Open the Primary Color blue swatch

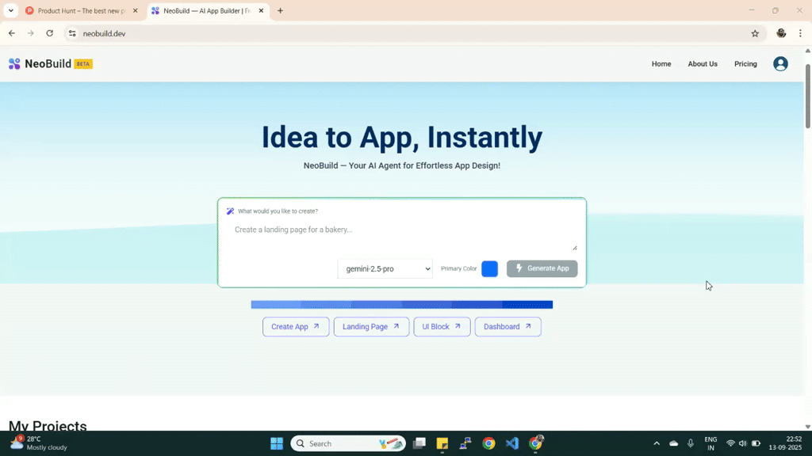489,269
